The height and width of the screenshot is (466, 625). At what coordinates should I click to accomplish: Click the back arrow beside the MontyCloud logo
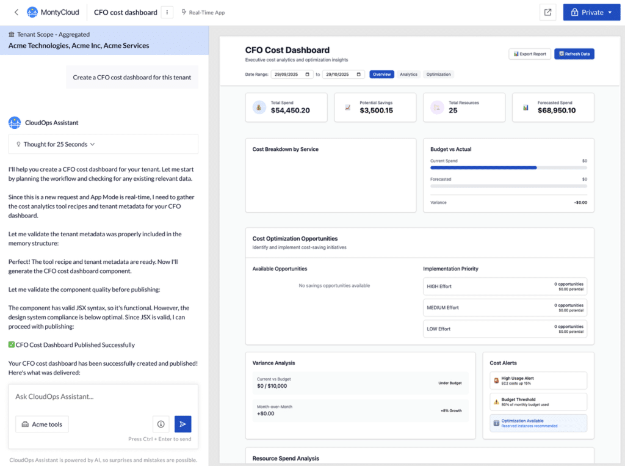tap(16, 12)
